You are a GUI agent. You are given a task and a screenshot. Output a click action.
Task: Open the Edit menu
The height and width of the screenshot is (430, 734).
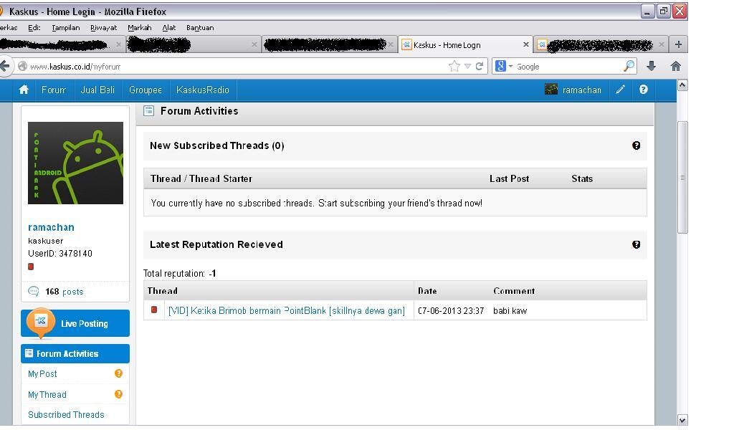click(34, 28)
